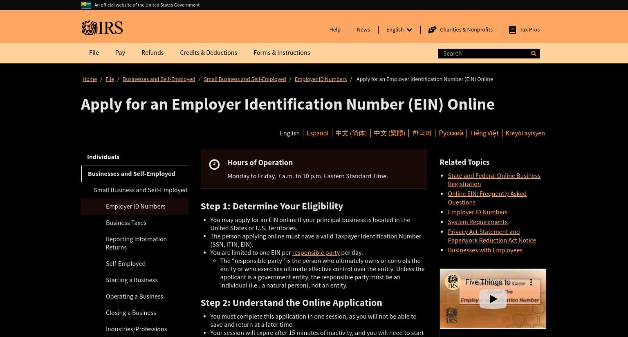This screenshot has height=337, width=628.
Task: Open the Help link
Action: pos(335,29)
